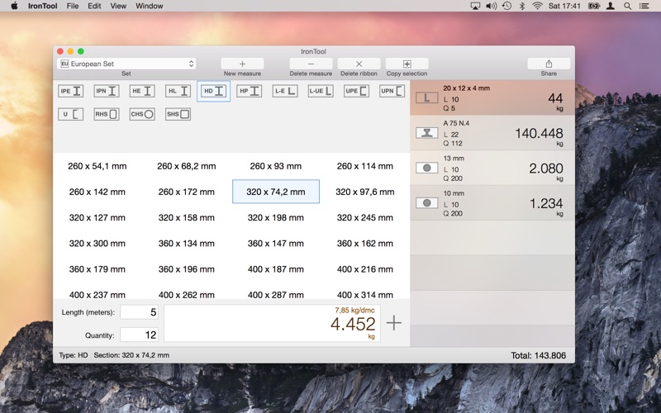Select the L-E angle profile icon

284,92
